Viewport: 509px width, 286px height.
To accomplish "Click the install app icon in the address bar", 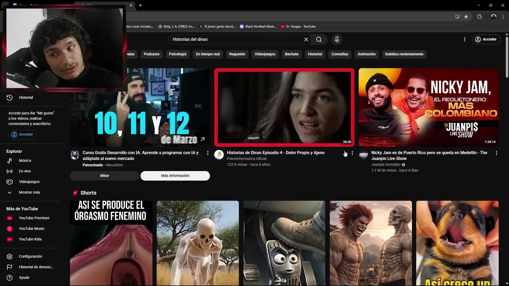I will [457, 17].
